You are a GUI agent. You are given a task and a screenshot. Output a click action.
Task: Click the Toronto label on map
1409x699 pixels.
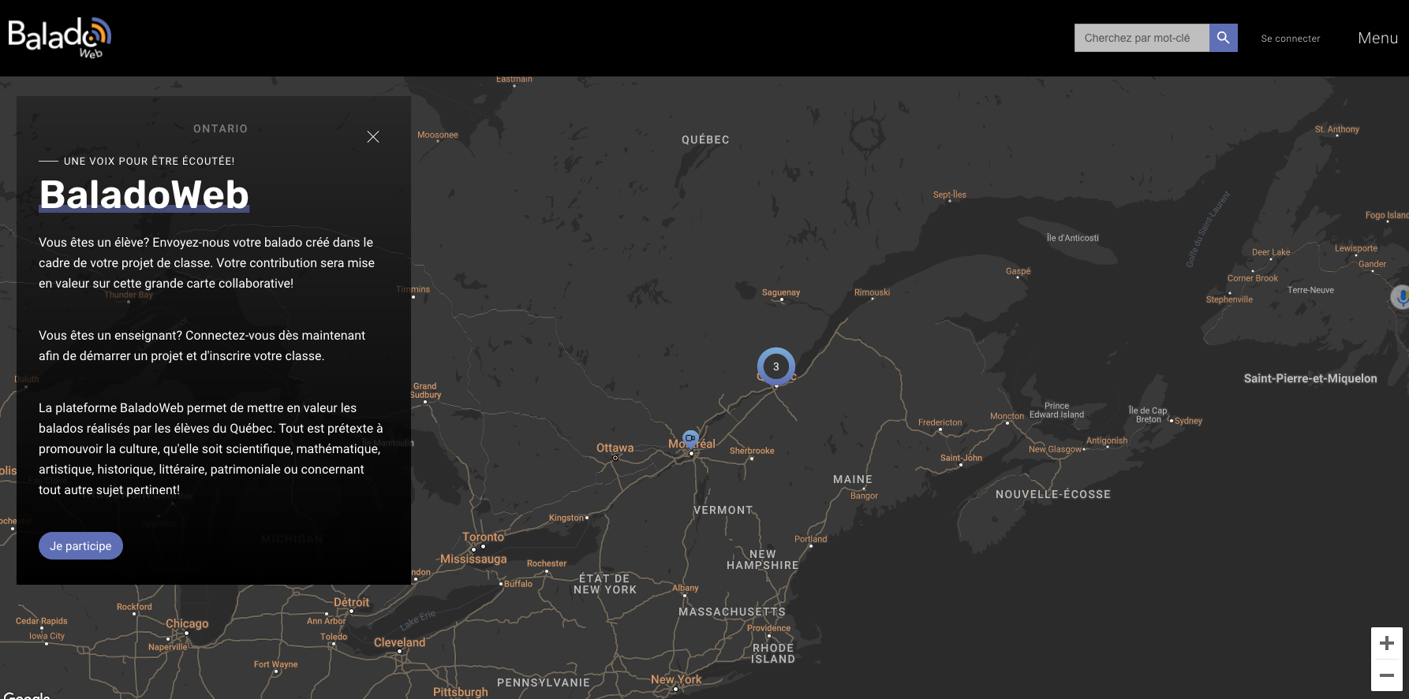click(483, 537)
